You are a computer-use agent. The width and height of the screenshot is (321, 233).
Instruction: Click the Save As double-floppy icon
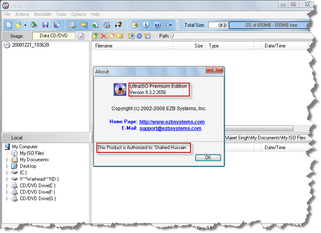(x=57, y=25)
